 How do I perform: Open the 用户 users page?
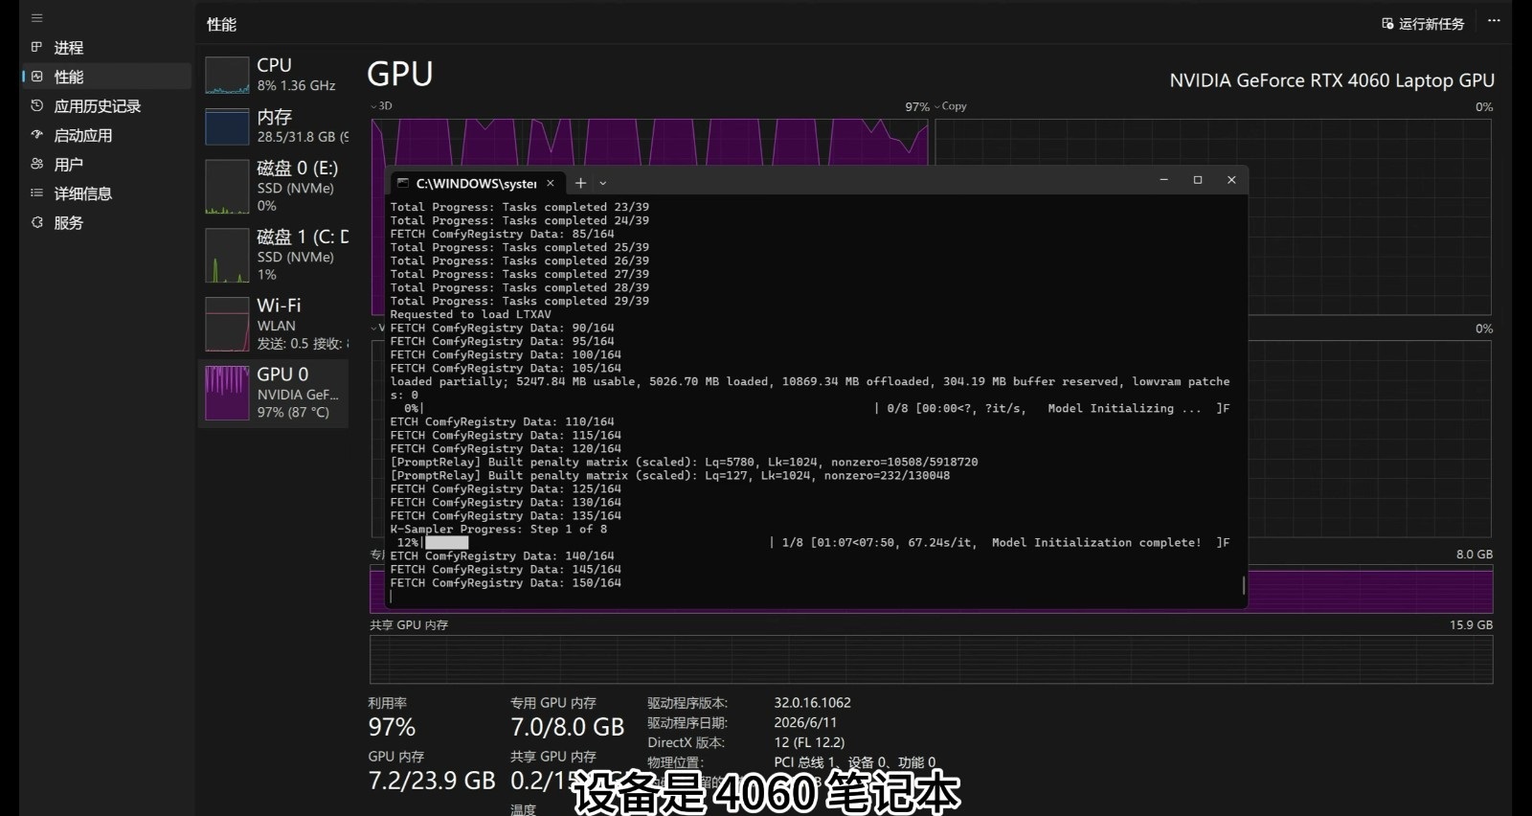click(68, 165)
